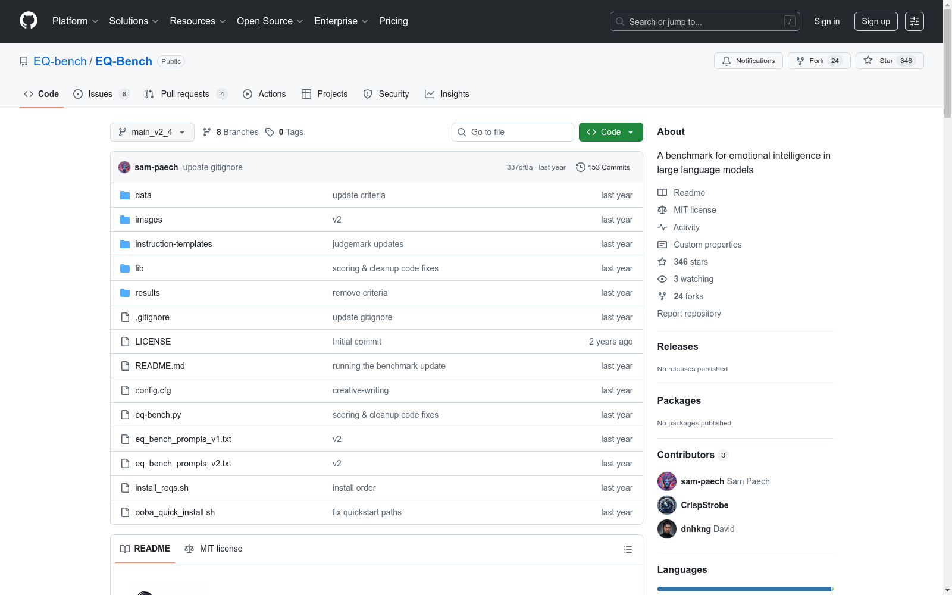Image resolution: width=952 pixels, height=595 pixels.
Task: Click the sam-paech commit avatar
Action: click(x=124, y=167)
